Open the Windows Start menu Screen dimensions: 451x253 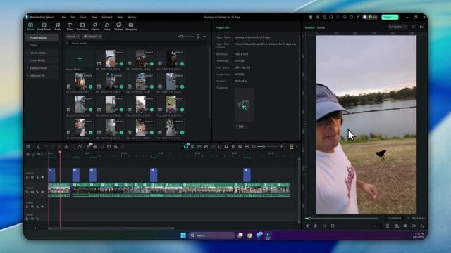[x=183, y=235]
